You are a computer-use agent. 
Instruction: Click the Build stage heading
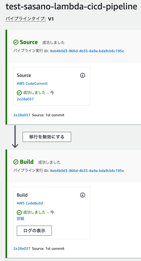pyautogui.click(x=27, y=162)
